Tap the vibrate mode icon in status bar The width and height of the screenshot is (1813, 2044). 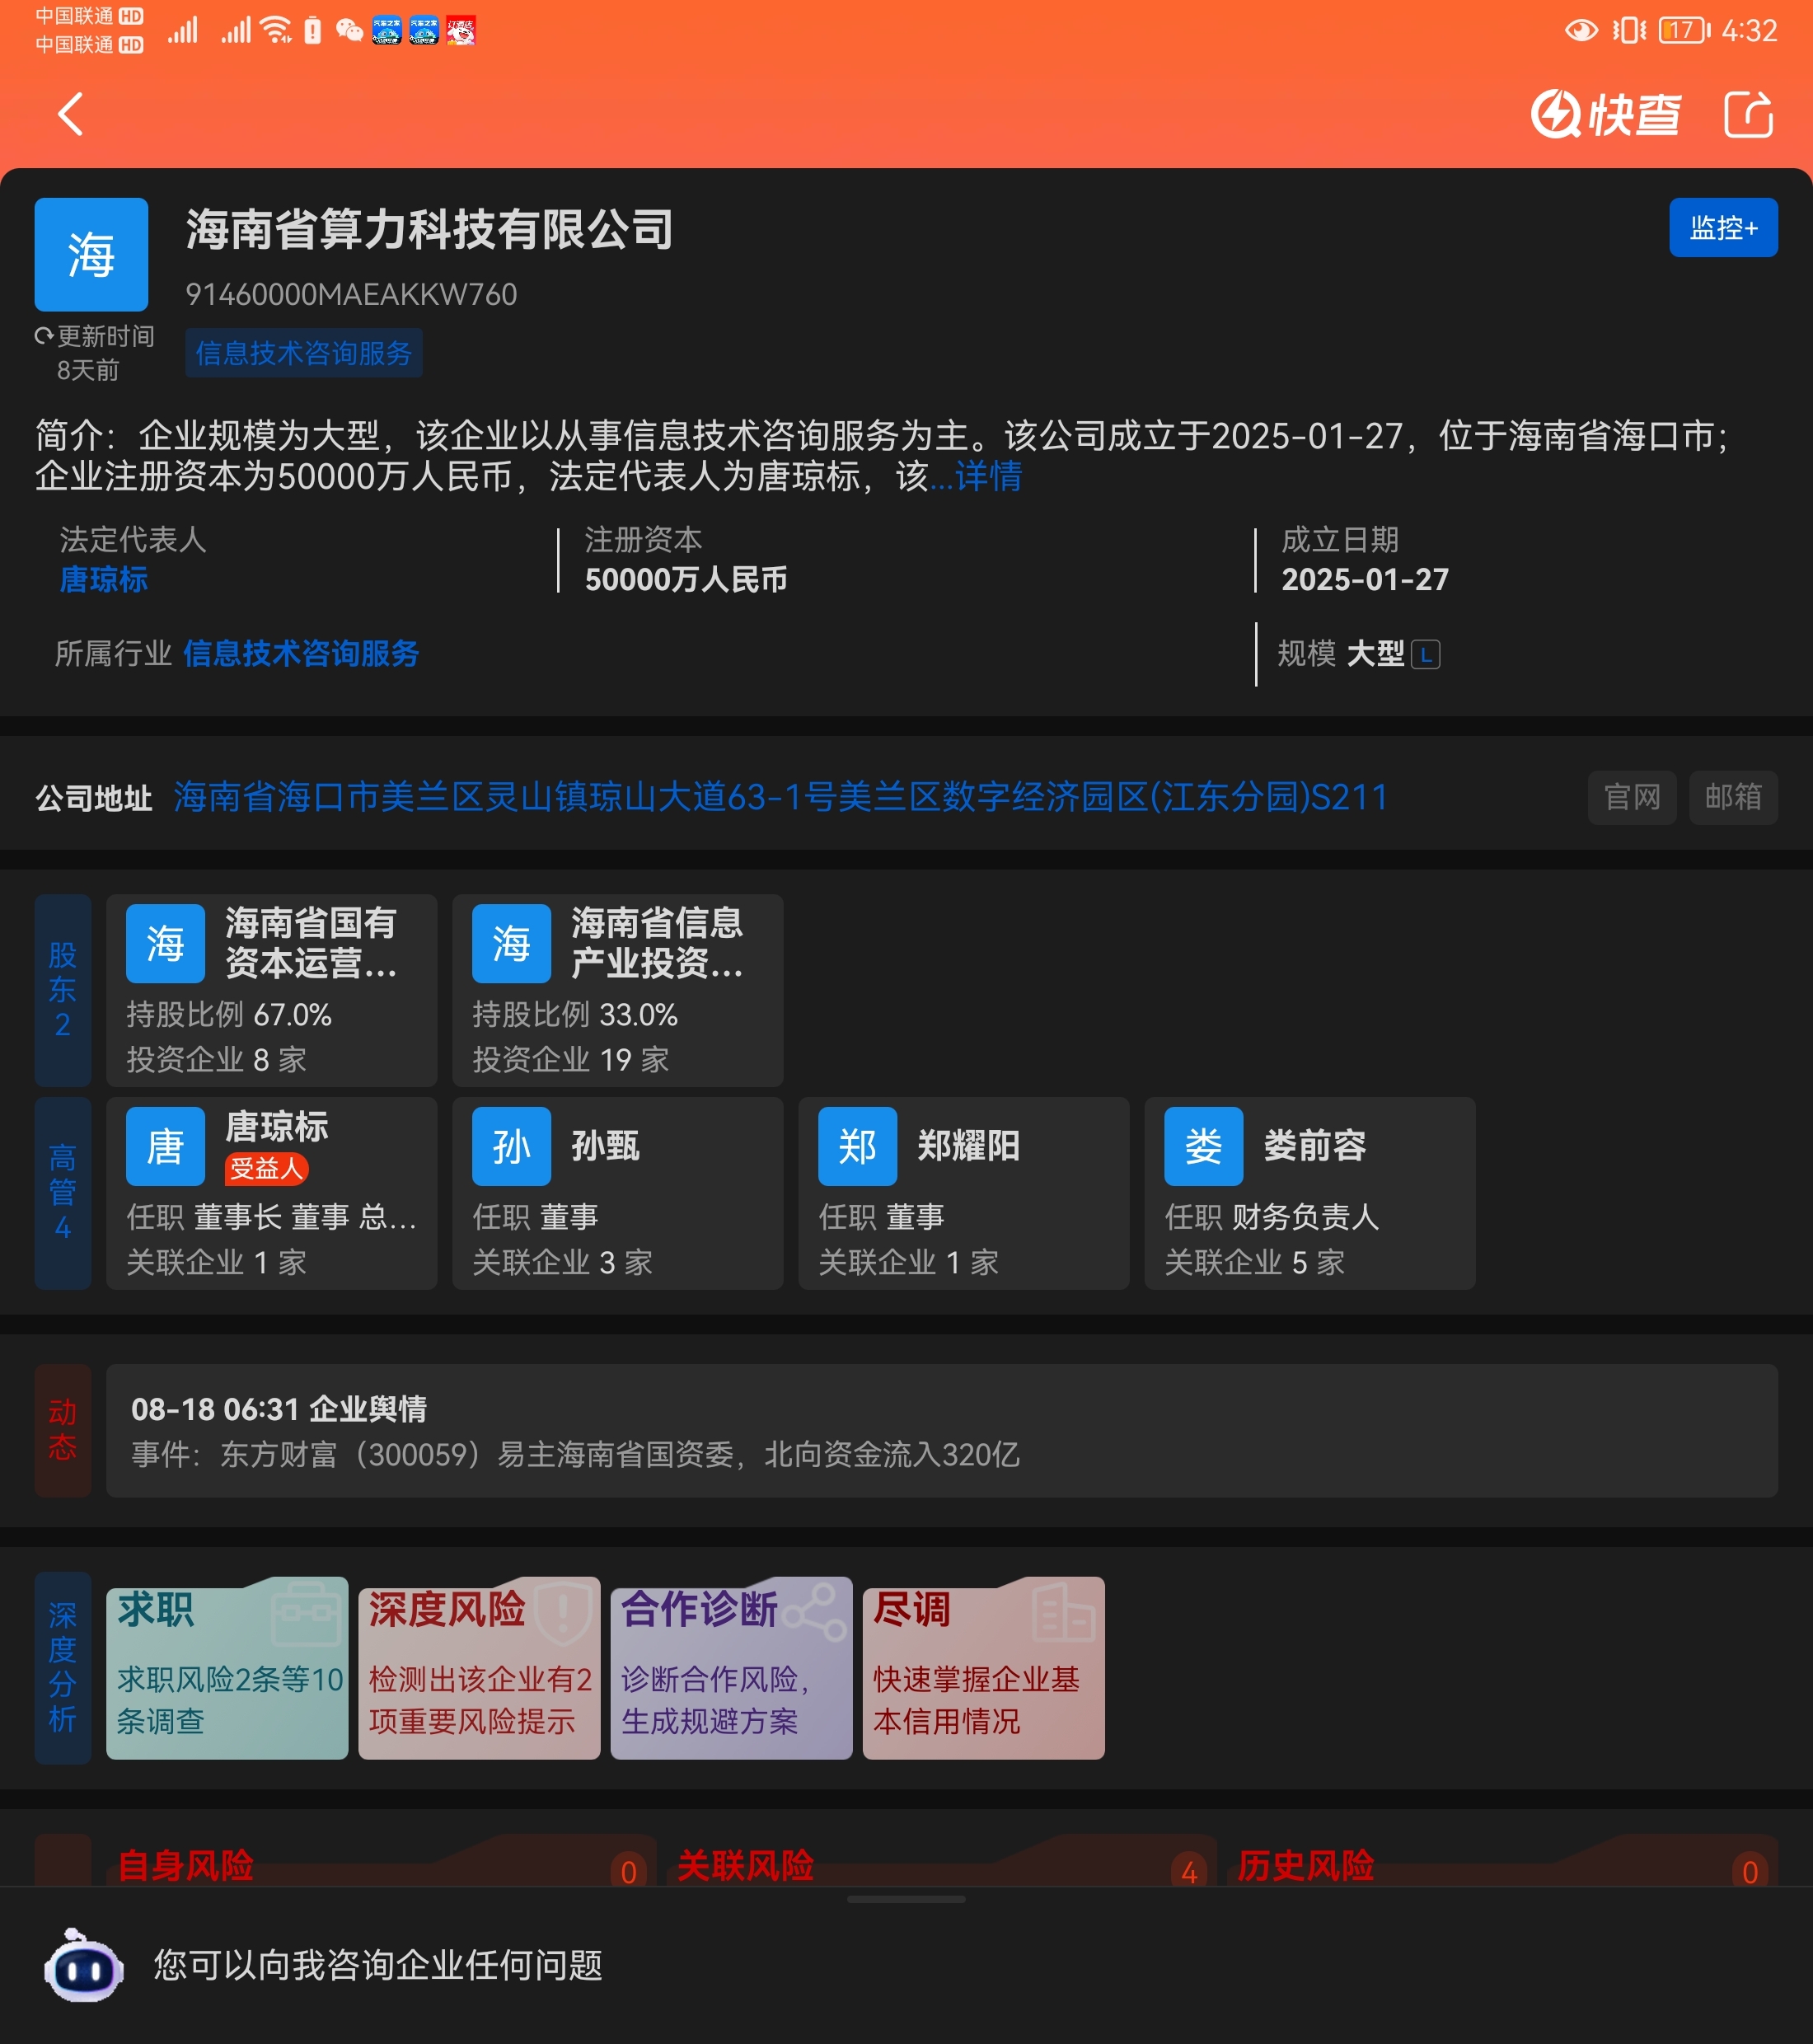pyautogui.click(x=1629, y=30)
